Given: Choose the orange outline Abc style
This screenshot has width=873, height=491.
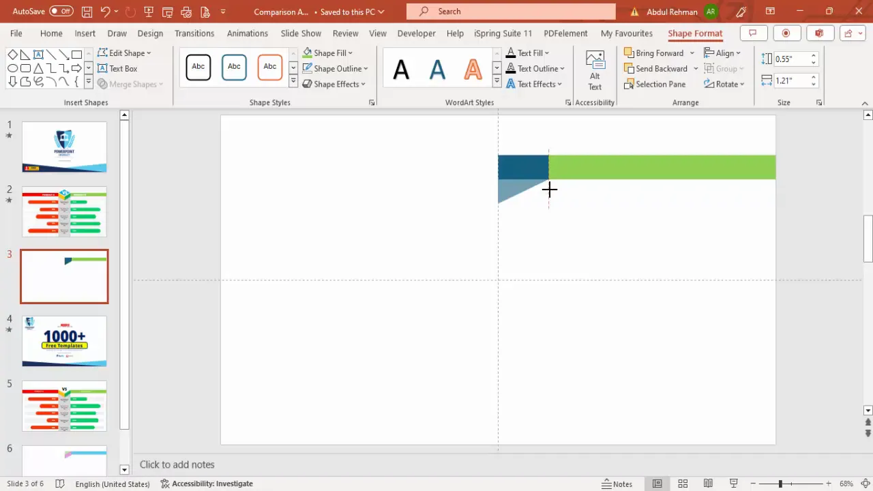Looking at the screenshot, I should click(270, 67).
